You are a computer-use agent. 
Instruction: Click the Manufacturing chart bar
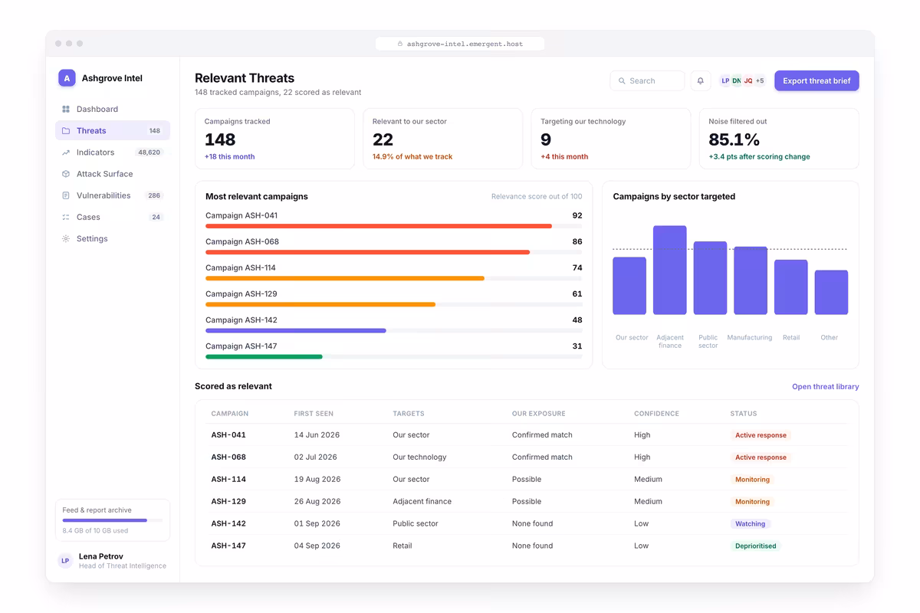[x=751, y=280]
